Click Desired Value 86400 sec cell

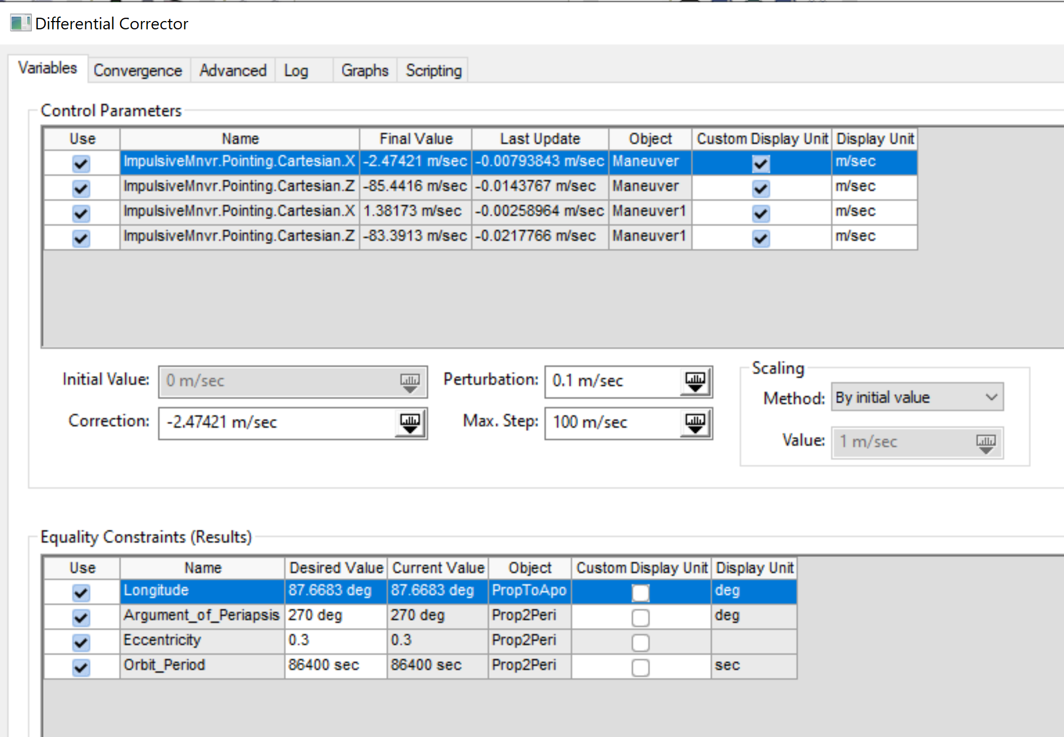336,665
